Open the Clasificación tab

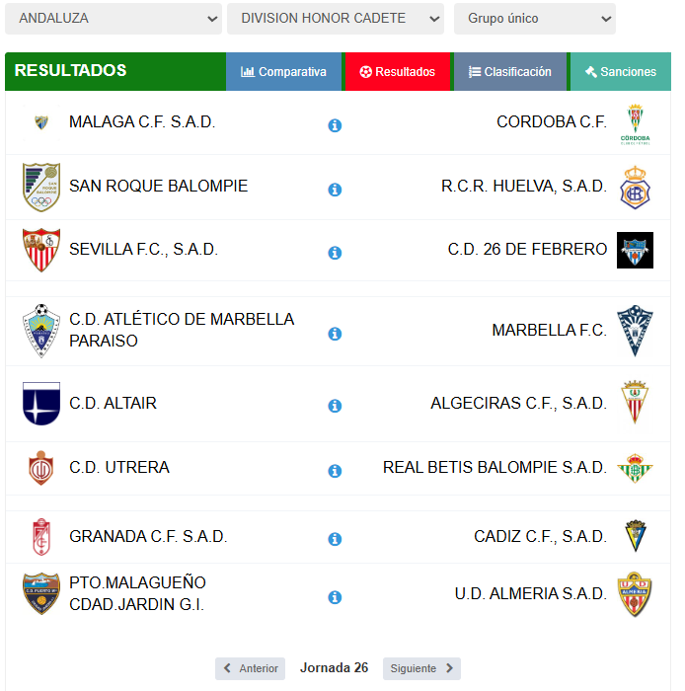510,71
